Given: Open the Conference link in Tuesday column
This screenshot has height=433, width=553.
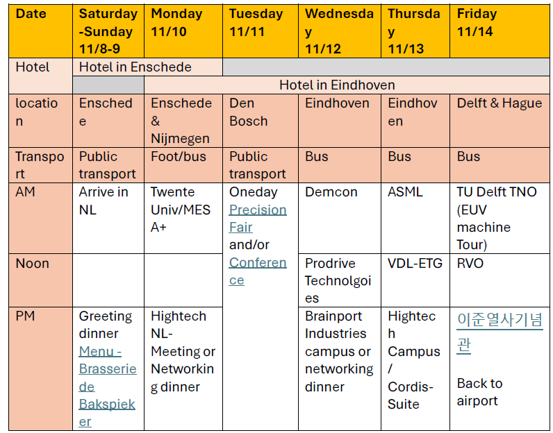Looking at the screenshot, I should 258,271.
